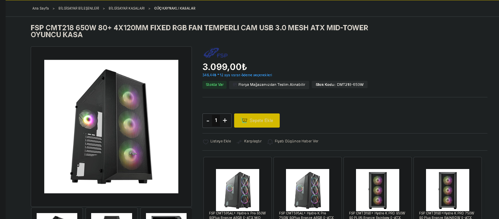Click the main FSP CMT218 product image

point(111,127)
